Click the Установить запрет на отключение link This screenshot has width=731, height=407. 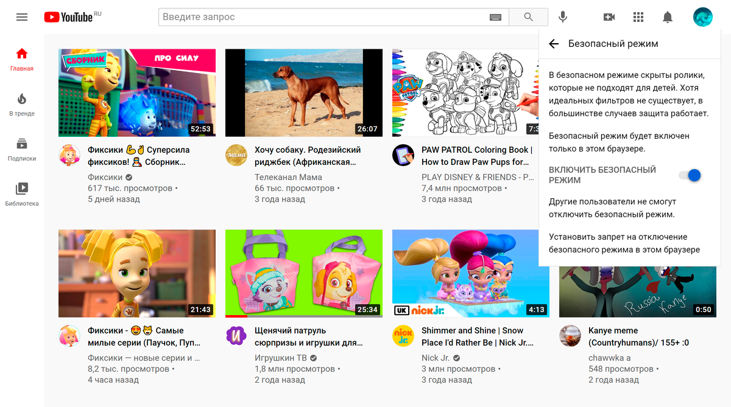point(624,243)
